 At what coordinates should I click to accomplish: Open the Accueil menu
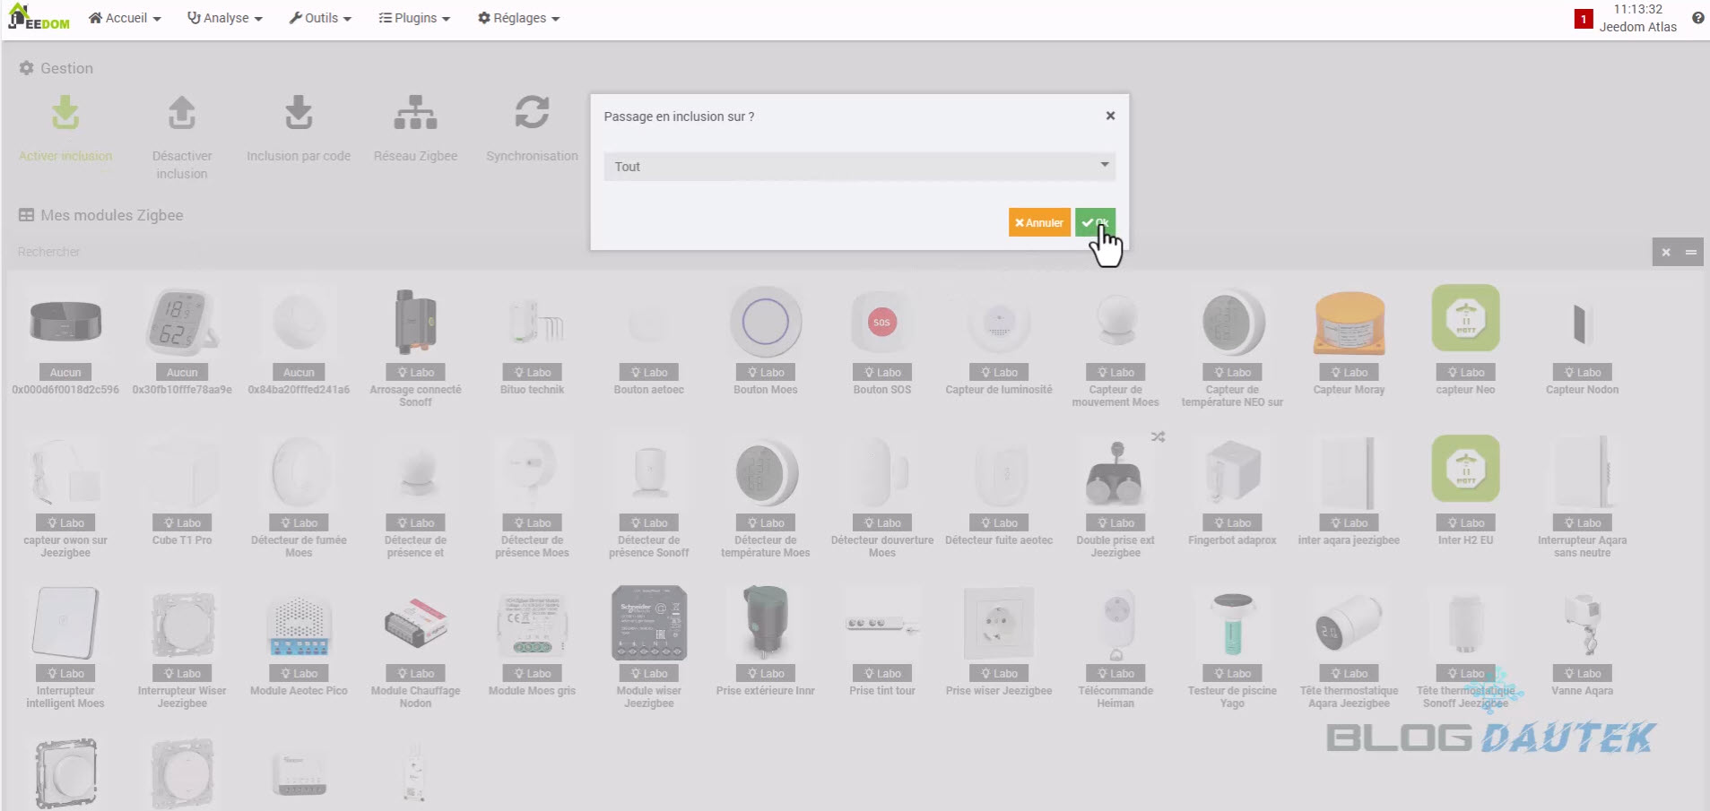125,18
